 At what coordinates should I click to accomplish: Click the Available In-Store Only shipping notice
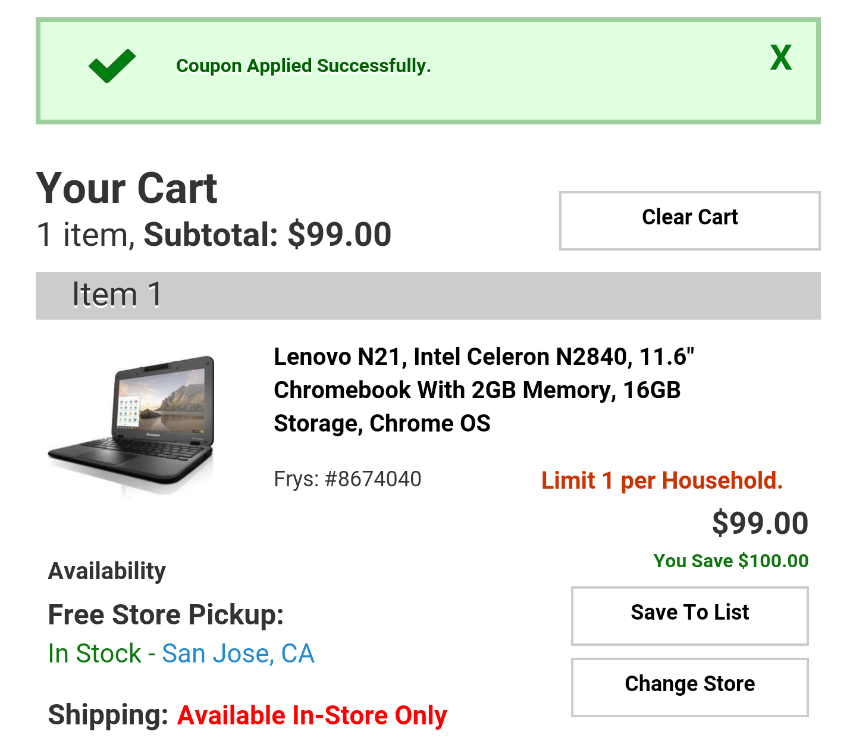[x=312, y=715]
